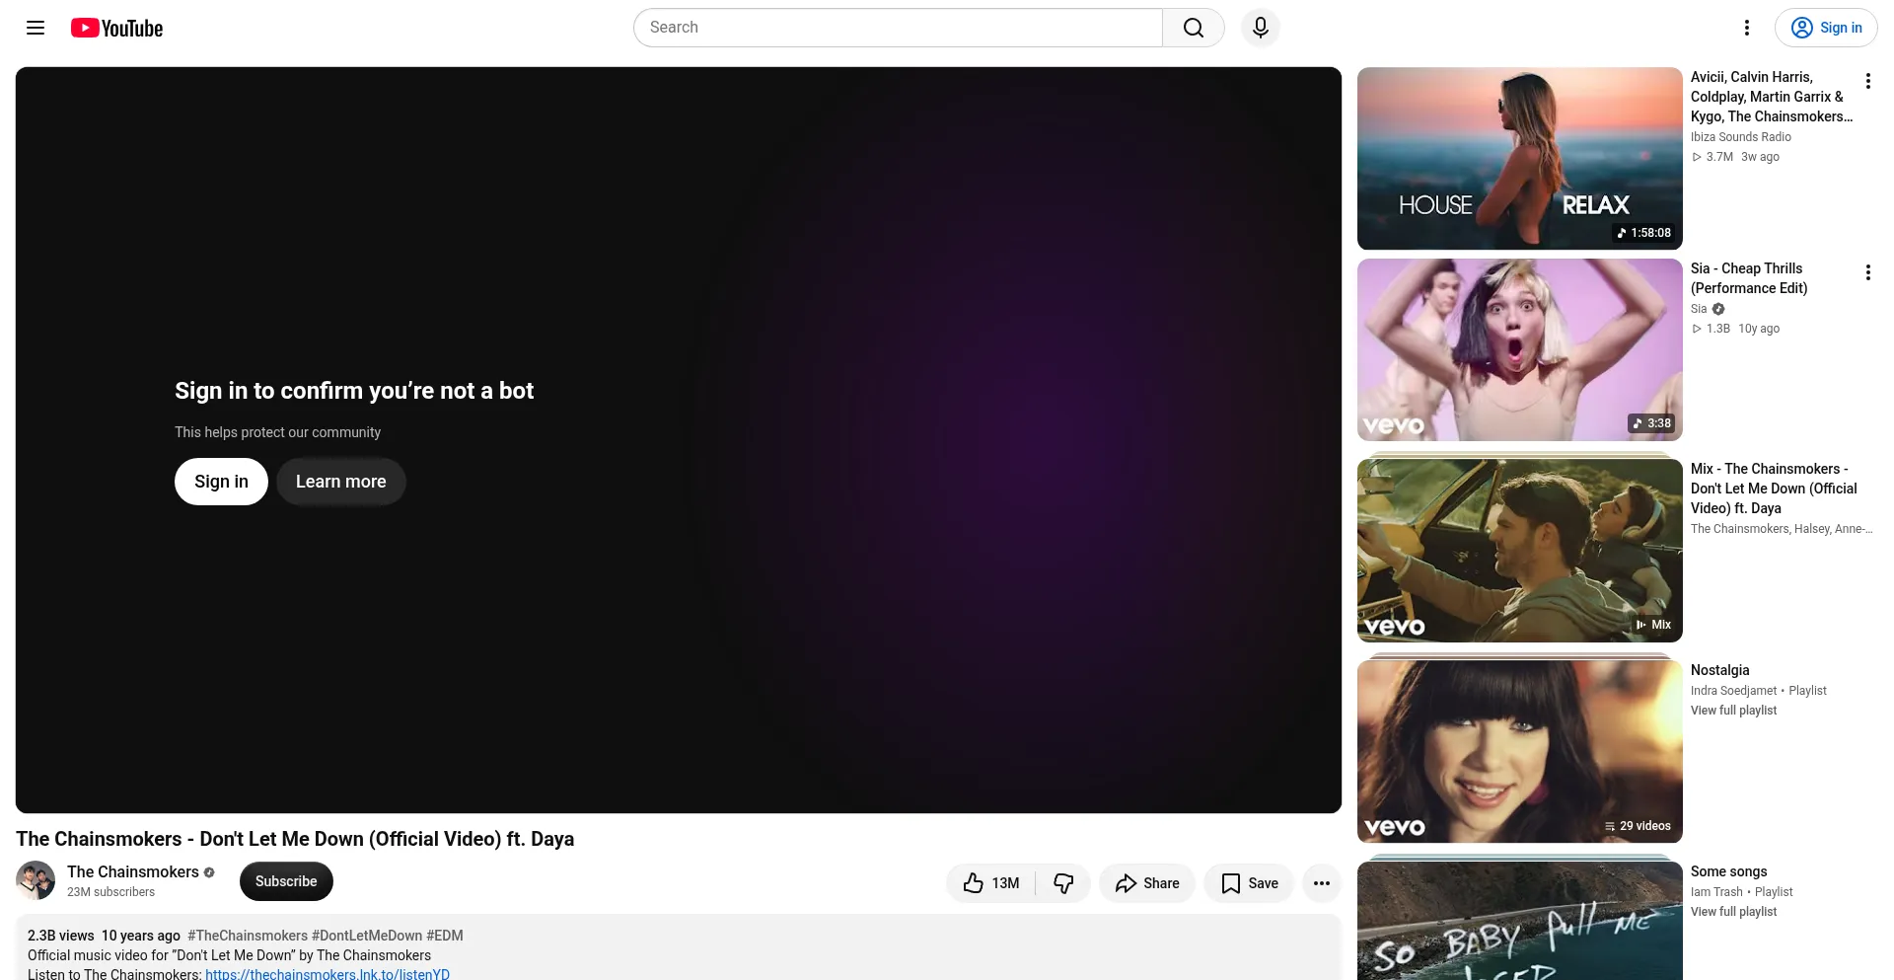Open The Chainsmokers channel avatar
Screen dimensions: 1894x980
36,880
